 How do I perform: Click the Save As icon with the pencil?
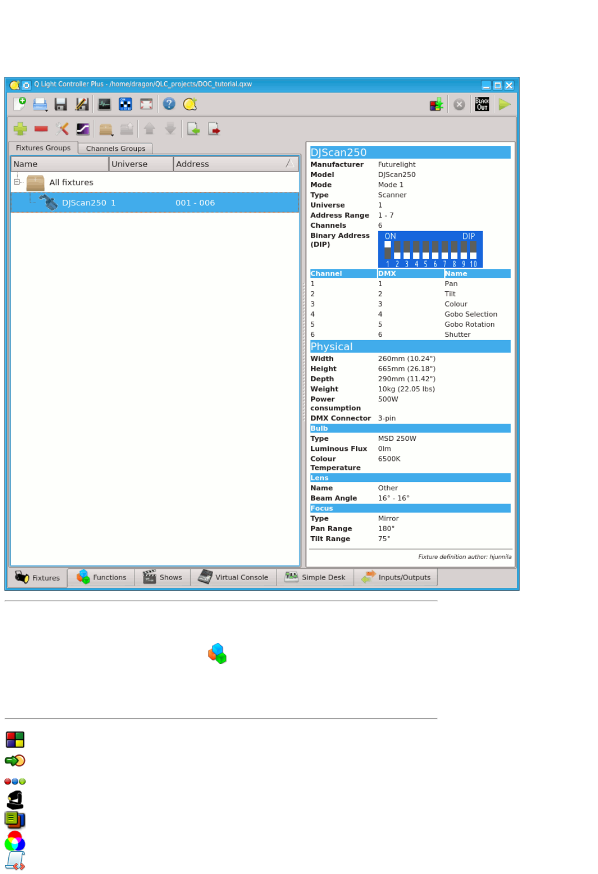pyautogui.click(x=82, y=104)
